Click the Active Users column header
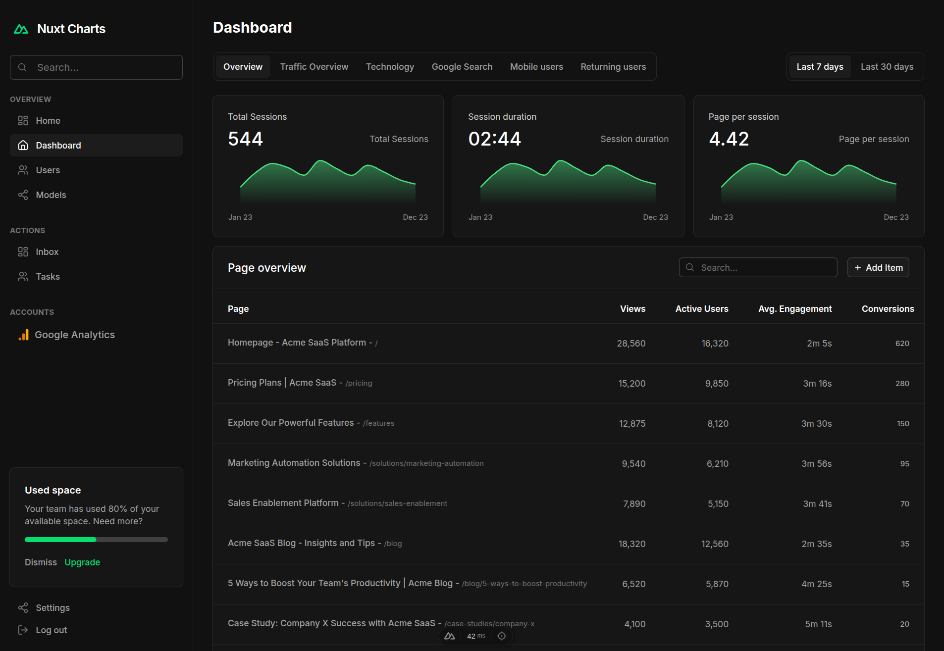Viewport: 944px width, 651px height. point(702,309)
